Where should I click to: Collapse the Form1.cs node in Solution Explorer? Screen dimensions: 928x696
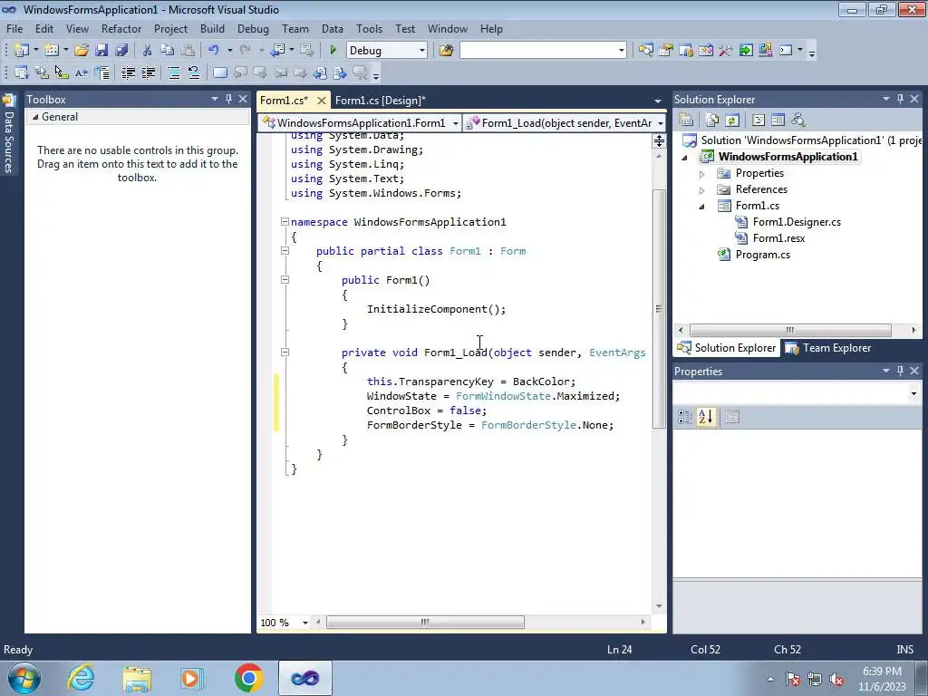pyautogui.click(x=702, y=207)
